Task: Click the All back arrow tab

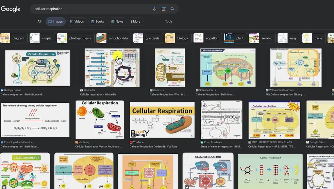Action: pos(37,22)
